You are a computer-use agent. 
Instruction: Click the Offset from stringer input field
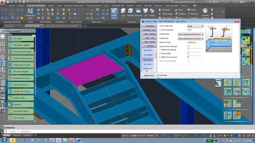pyautogui.click(x=194, y=50)
